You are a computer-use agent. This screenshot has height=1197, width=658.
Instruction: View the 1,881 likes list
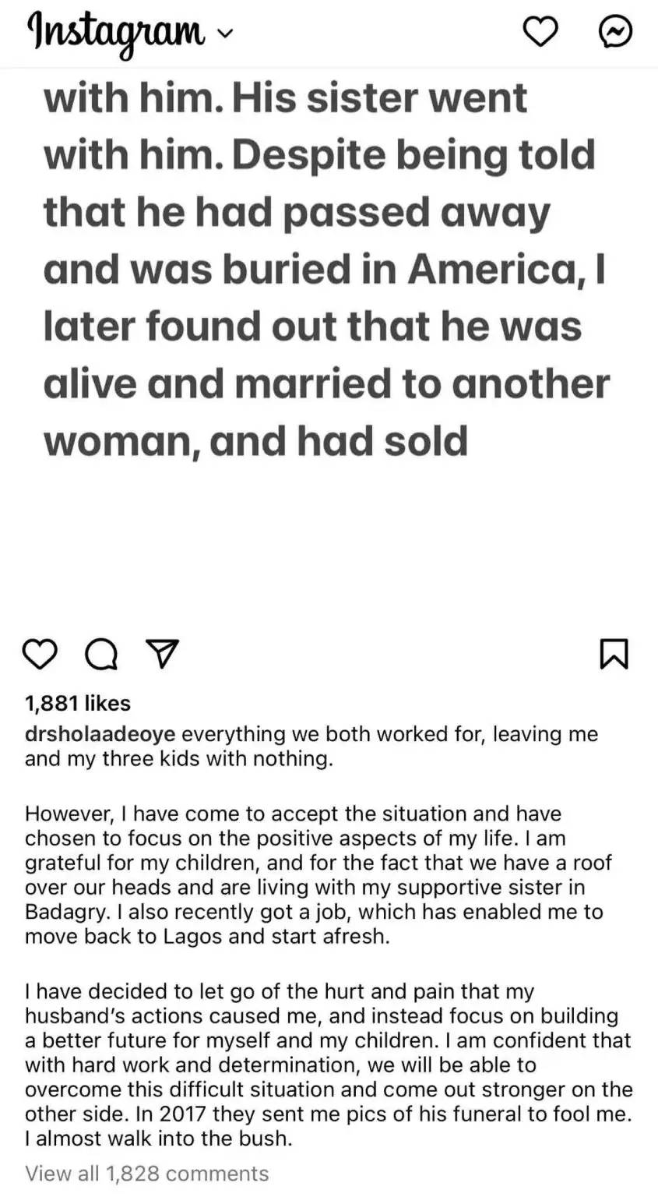click(x=78, y=703)
